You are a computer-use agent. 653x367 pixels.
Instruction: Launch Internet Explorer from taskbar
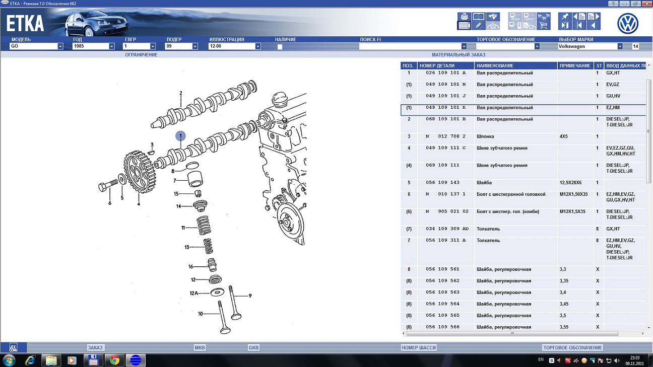tap(30, 360)
